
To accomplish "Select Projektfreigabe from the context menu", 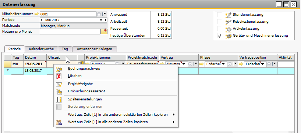I will [x=116, y=84].
